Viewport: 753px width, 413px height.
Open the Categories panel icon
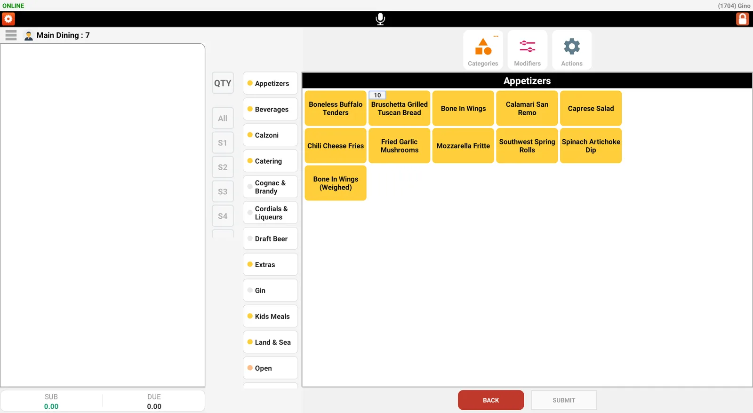[x=483, y=50]
